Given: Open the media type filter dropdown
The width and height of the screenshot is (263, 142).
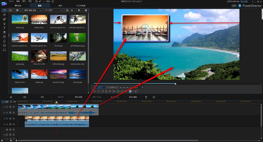Looking at the screenshot, I should 33,11.
